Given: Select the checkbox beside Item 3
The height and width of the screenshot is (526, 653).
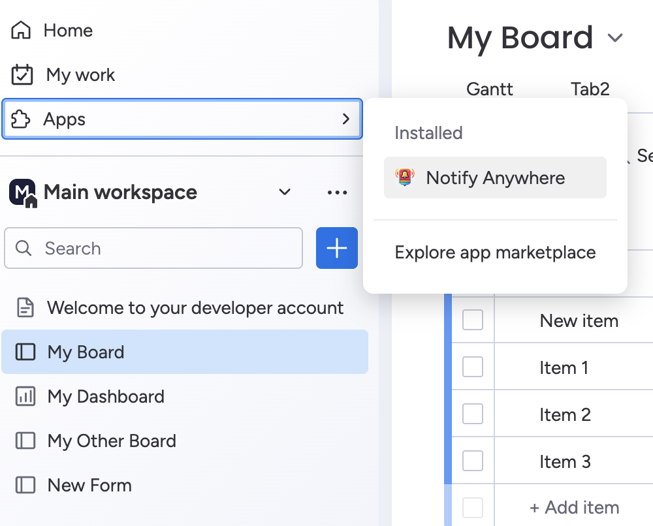Looking at the screenshot, I should pyautogui.click(x=472, y=461).
